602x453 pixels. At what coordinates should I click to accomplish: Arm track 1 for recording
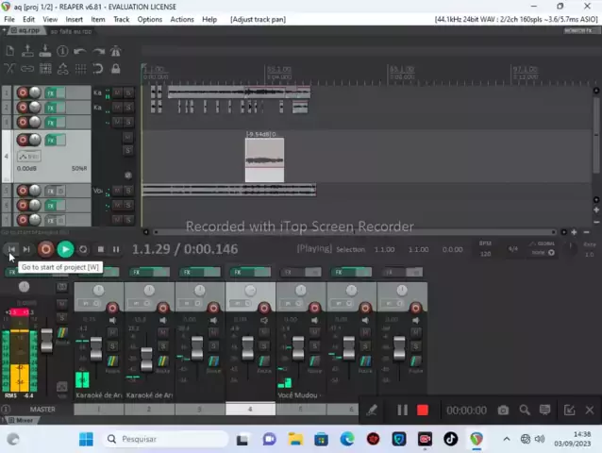pos(21,92)
